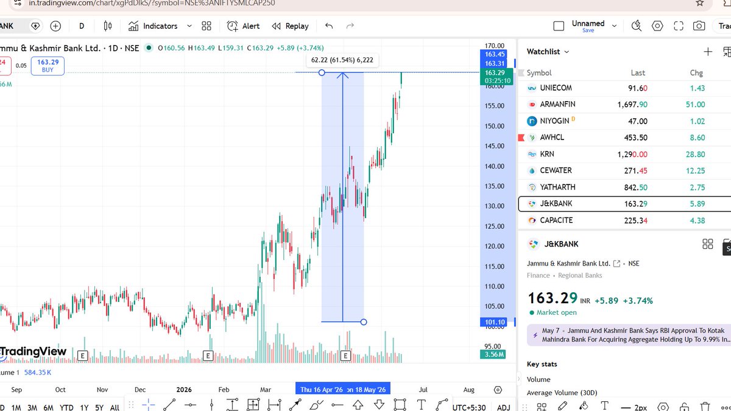Select the down arrow marker tool
This screenshot has height=411, width=731.
pyautogui.click(x=379, y=405)
